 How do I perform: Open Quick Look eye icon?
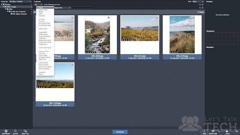point(213,131)
